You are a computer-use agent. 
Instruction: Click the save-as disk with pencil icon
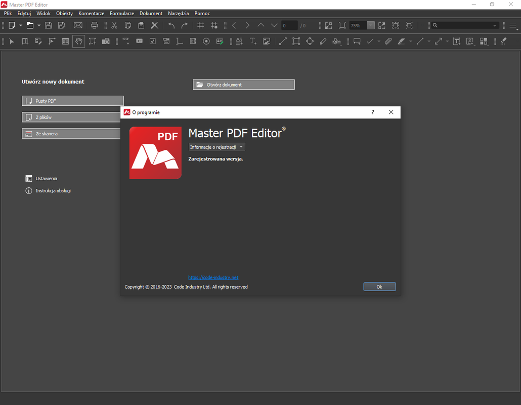click(x=62, y=26)
